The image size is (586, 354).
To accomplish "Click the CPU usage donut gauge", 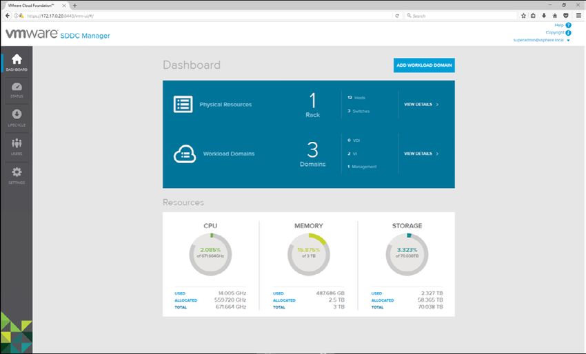I will 210,254.
